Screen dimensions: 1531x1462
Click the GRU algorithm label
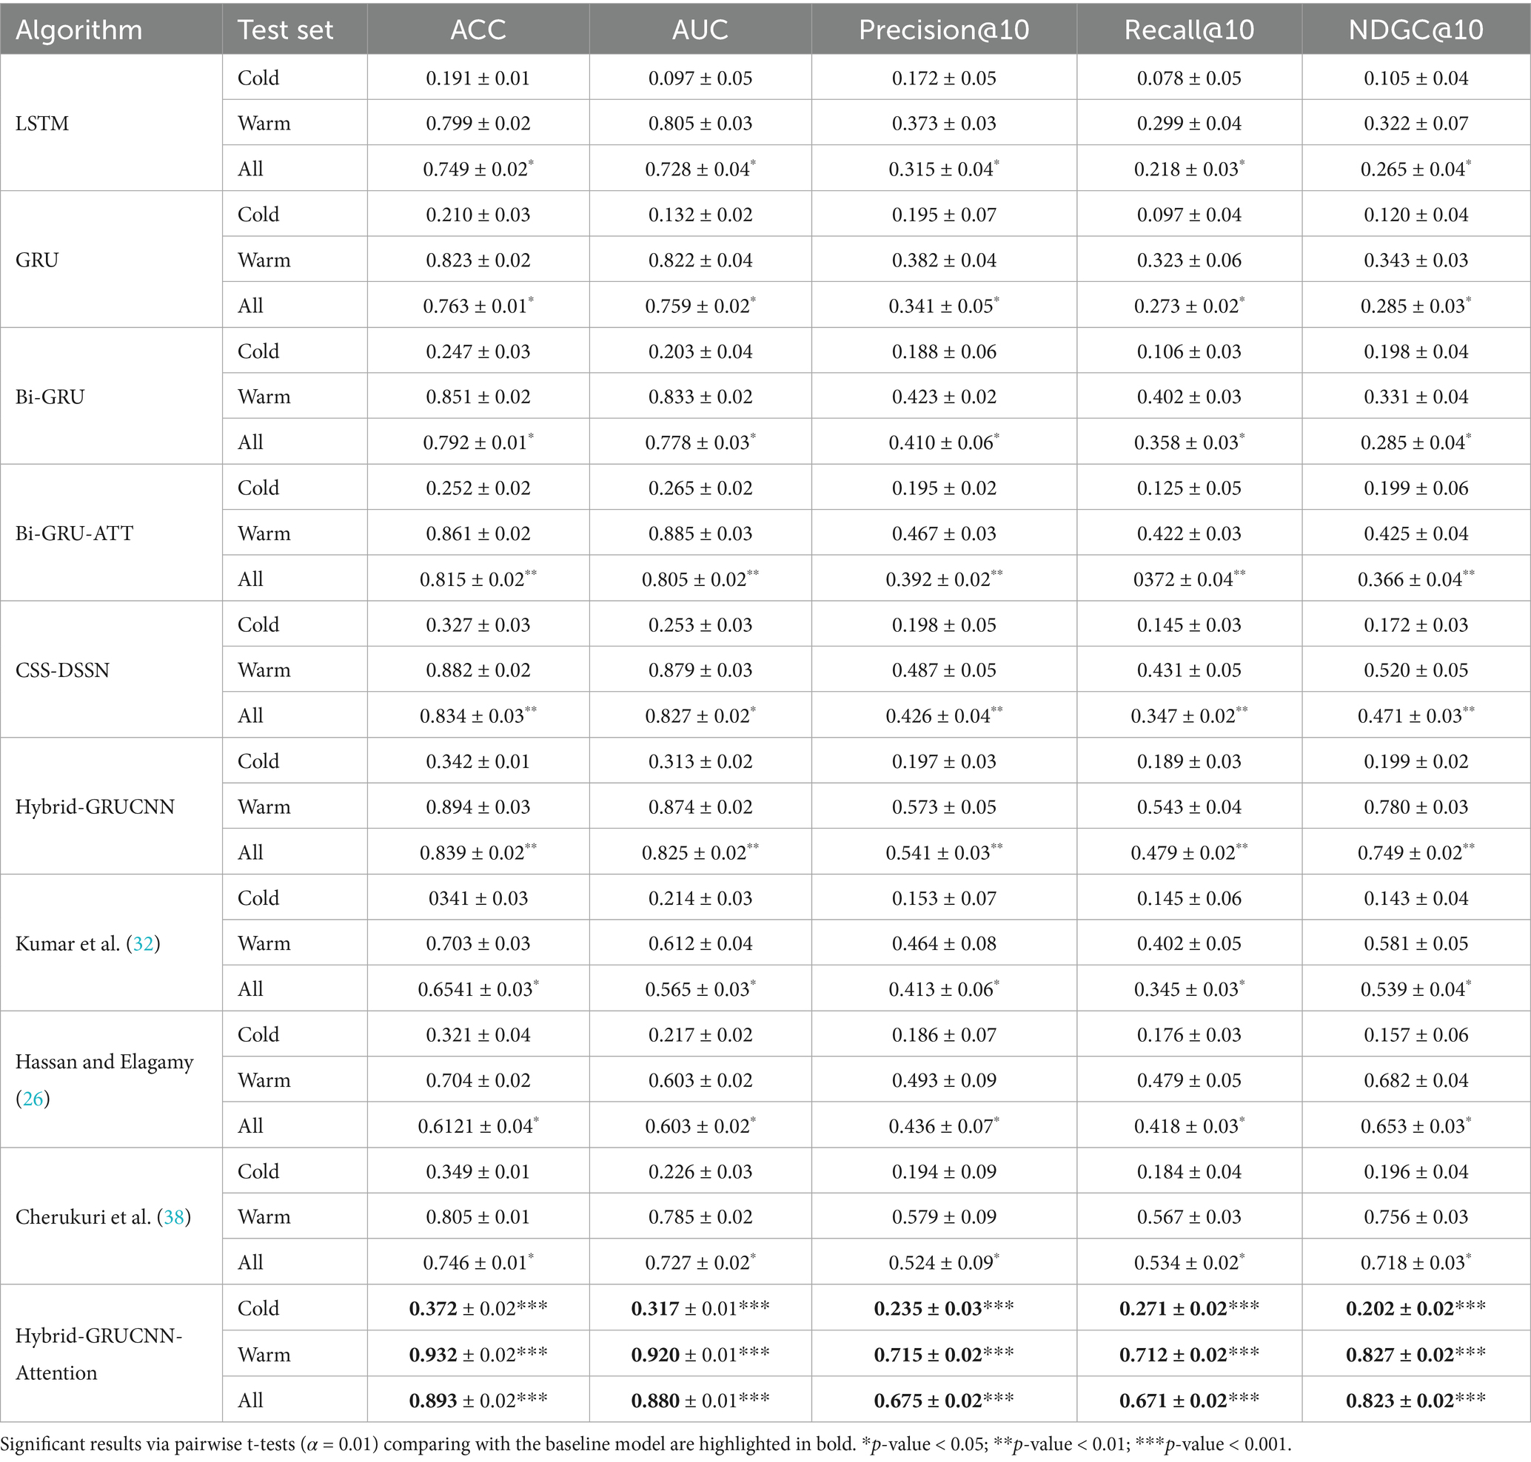pos(37,260)
